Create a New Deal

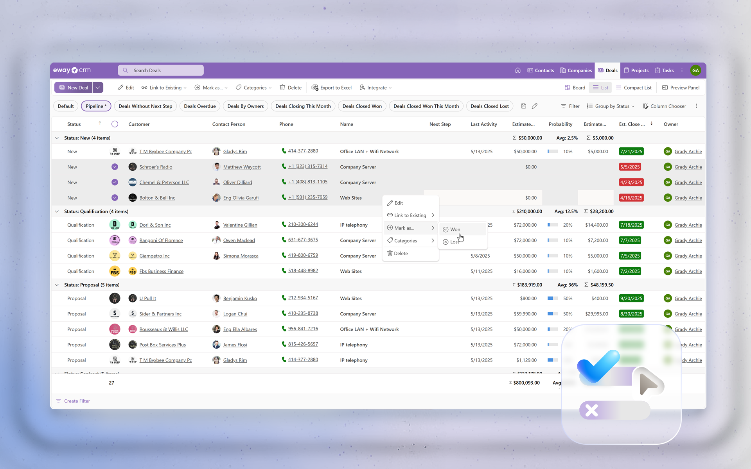(74, 88)
